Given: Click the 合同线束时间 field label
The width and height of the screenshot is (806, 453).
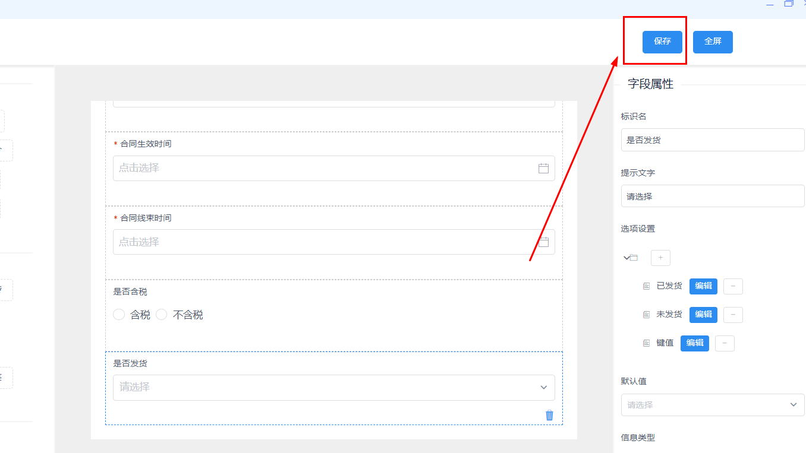Looking at the screenshot, I should (x=146, y=218).
